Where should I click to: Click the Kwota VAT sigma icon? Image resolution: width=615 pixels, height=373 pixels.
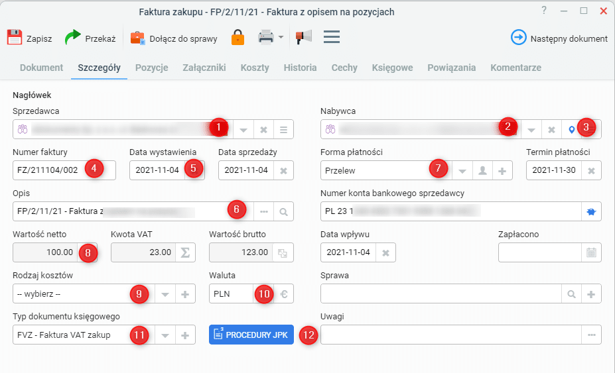[185, 252]
